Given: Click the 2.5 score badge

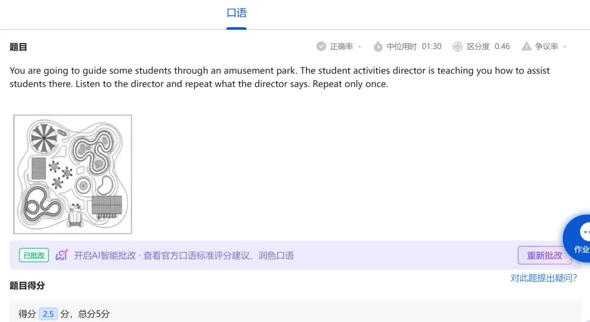Looking at the screenshot, I should click(x=48, y=313).
